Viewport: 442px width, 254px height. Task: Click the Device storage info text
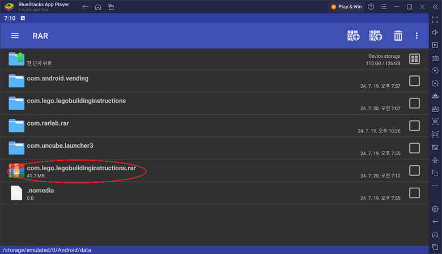coord(383,59)
